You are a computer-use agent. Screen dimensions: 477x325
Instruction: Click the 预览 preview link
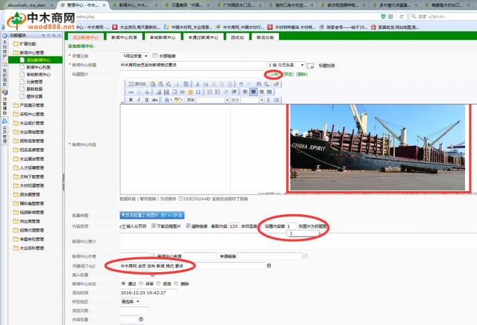click(288, 74)
